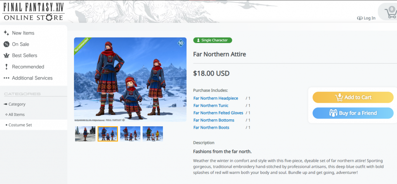The image size is (397, 184).
Task: Select the first preview thumbnail
Action: [x=85, y=134]
